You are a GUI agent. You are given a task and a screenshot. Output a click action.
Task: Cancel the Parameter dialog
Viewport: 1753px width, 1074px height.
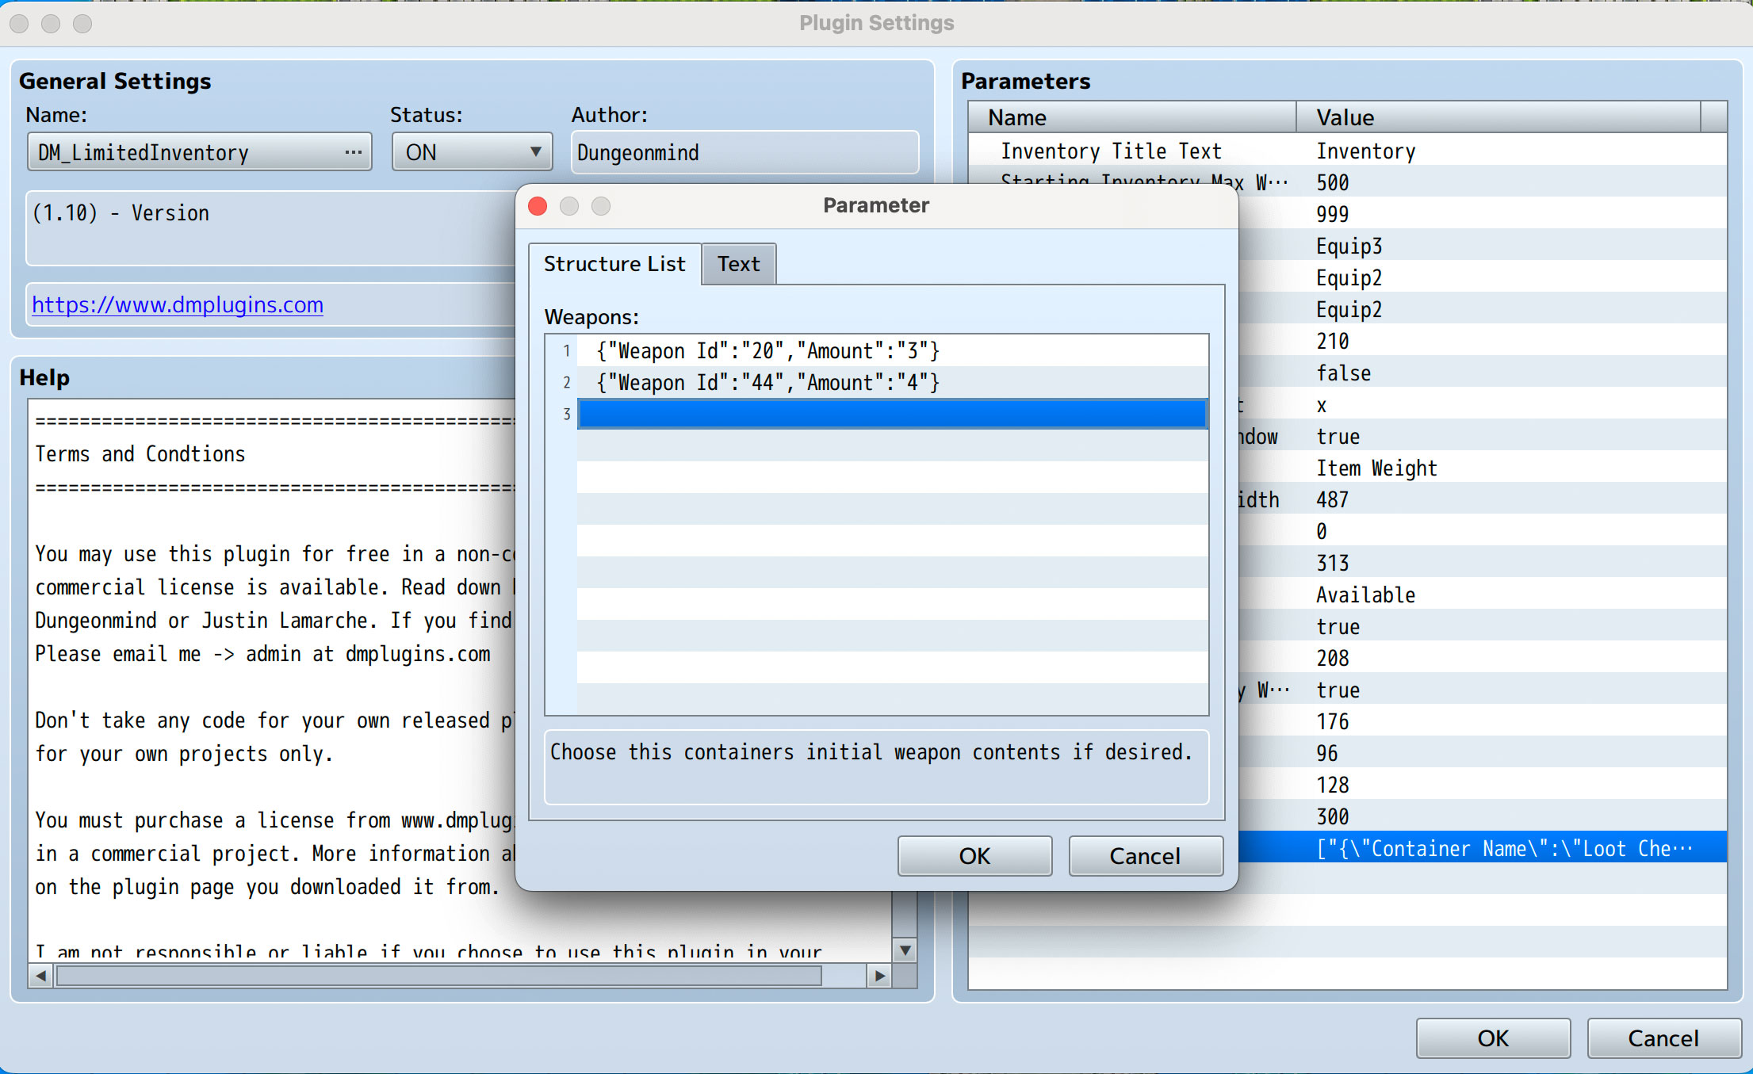[x=1145, y=856]
